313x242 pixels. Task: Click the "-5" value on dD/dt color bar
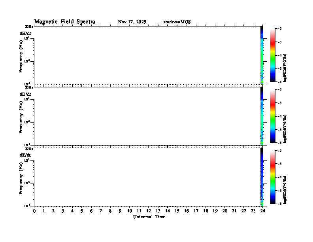click(280, 130)
